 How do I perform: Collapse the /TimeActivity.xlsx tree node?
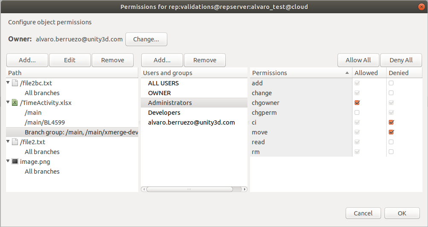pyautogui.click(x=8, y=102)
